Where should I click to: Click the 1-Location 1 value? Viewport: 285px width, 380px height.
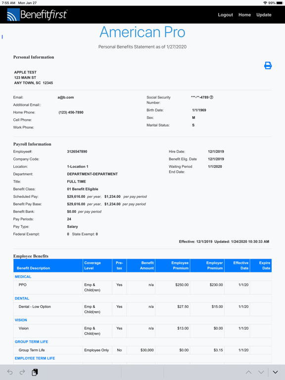pos(78,166)
